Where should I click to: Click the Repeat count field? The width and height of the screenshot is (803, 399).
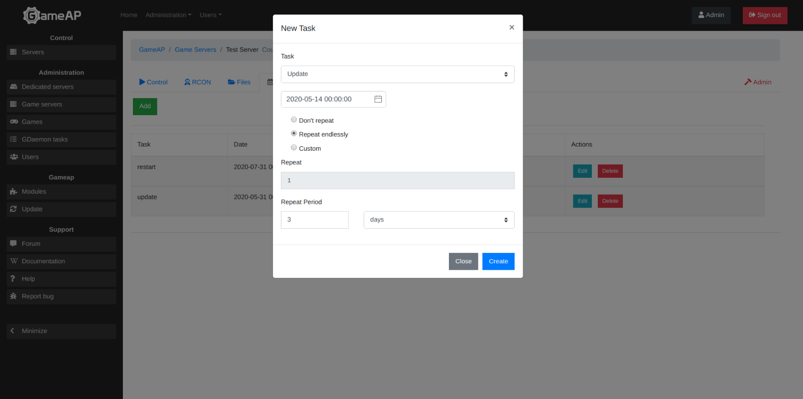pyautogui.click(x=398, y=181)
